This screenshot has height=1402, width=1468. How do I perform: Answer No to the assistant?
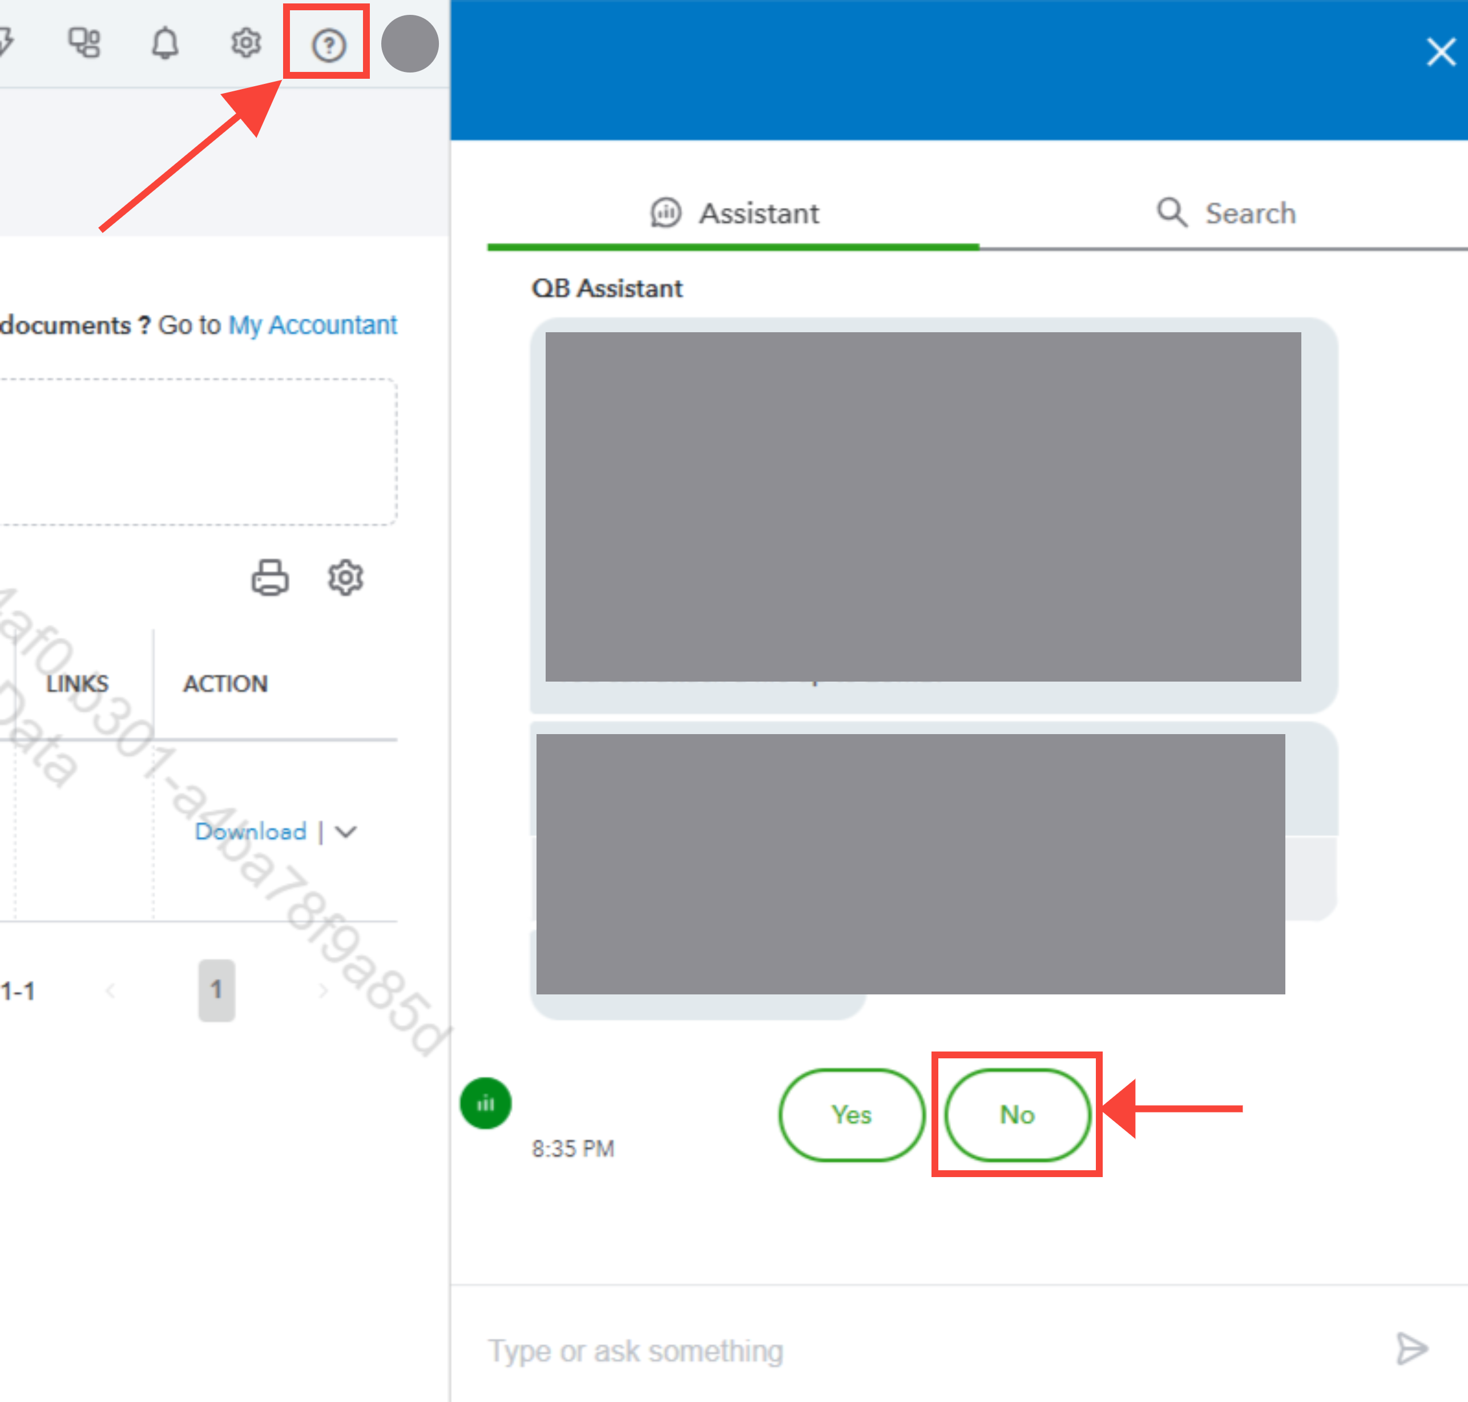click(1017, 1114)
